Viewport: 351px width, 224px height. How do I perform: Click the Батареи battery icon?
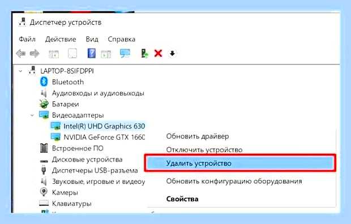(x=44, y=104)
